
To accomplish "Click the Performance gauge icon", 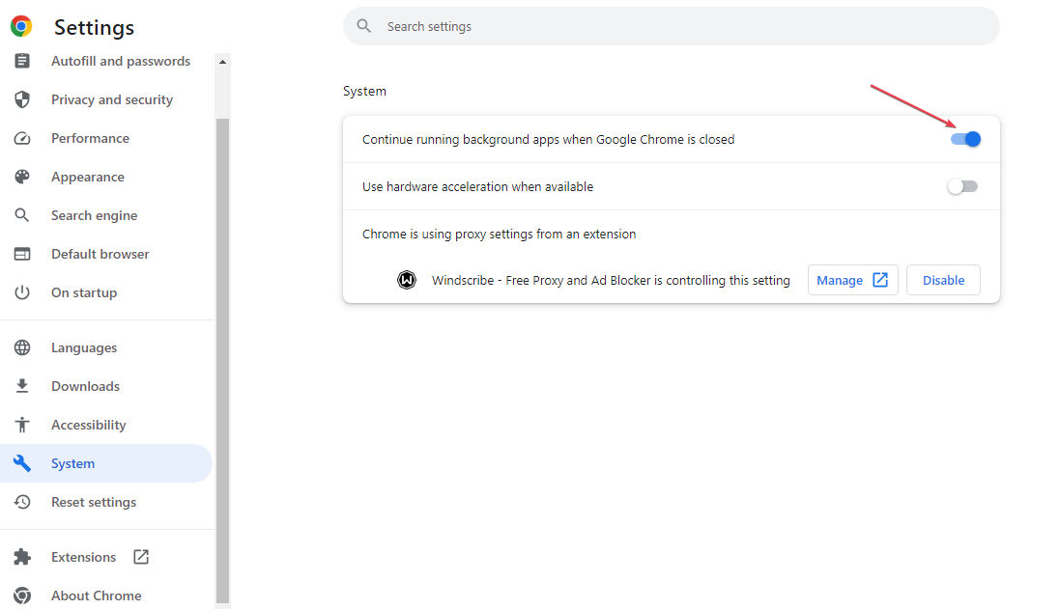I will pyautogui.click(x=22, y=138).
